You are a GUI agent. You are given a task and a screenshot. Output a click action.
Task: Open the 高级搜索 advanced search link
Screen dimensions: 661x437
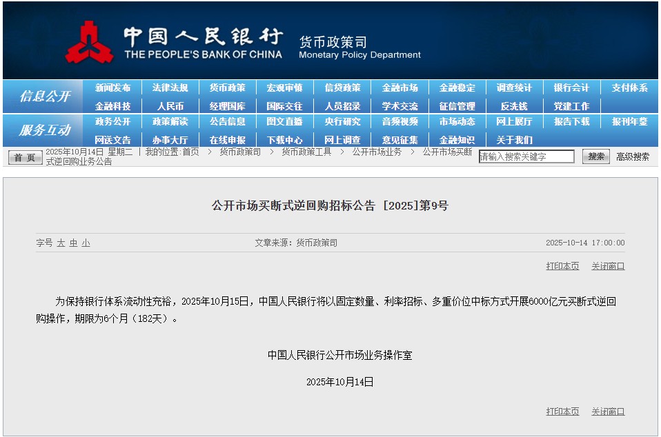(632, 156)
